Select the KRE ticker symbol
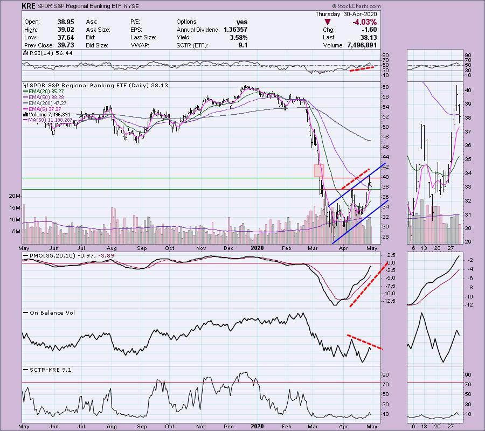The image size is (485, 431). 28,6
